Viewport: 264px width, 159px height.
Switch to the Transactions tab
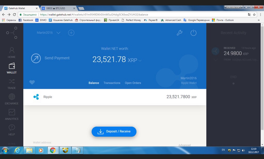coord(112,83)
